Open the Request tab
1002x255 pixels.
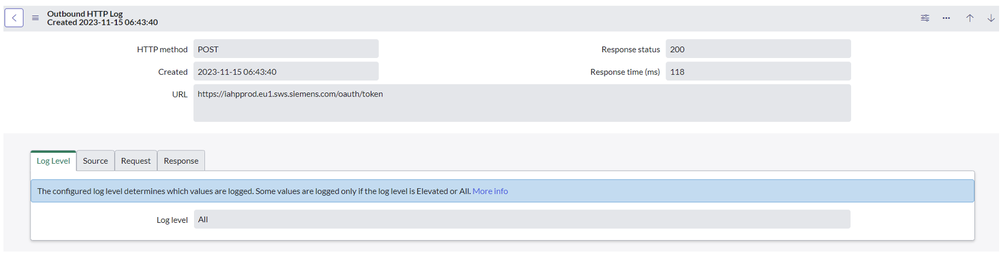pyautogui.click(x=136, y=161)
